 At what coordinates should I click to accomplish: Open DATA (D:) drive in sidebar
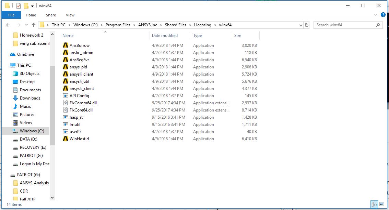tap(28, 139)
